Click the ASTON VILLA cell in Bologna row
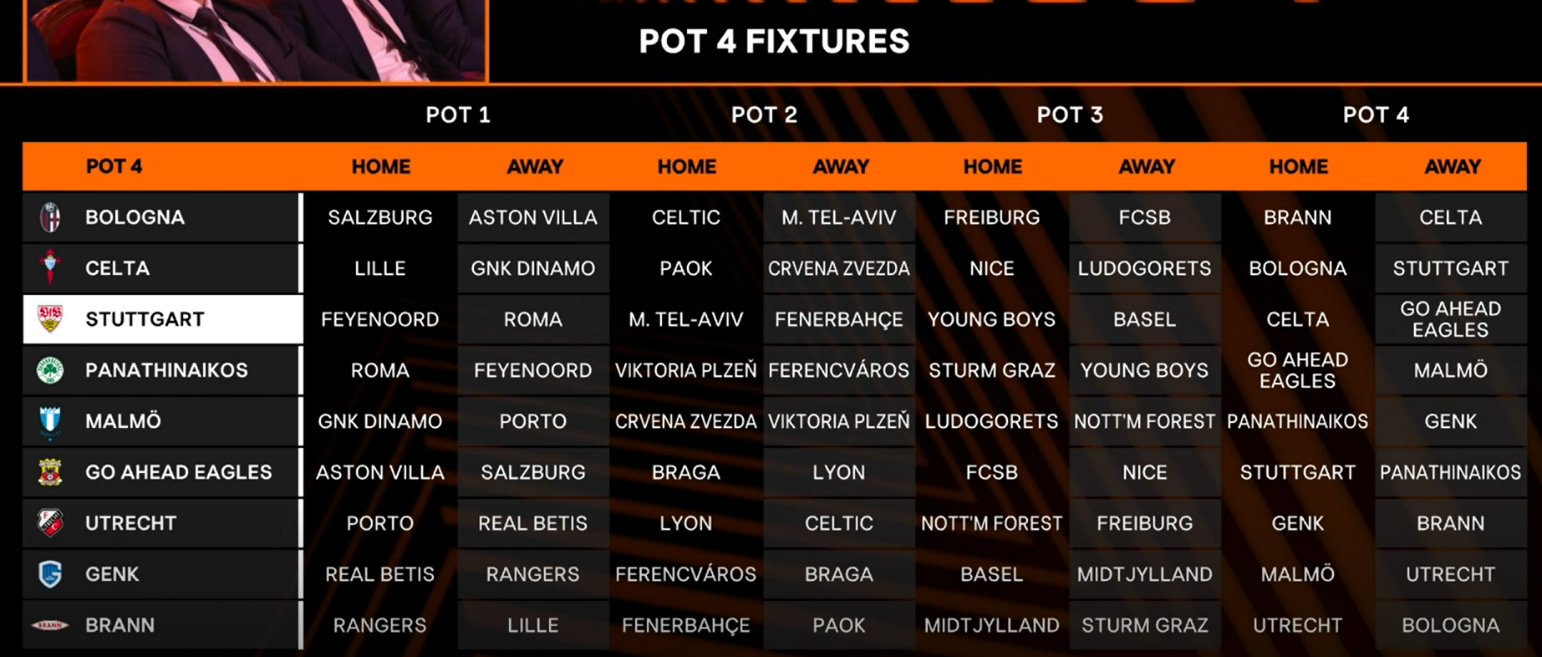This screenshot has height=657, width=1542. click(533, 217)
